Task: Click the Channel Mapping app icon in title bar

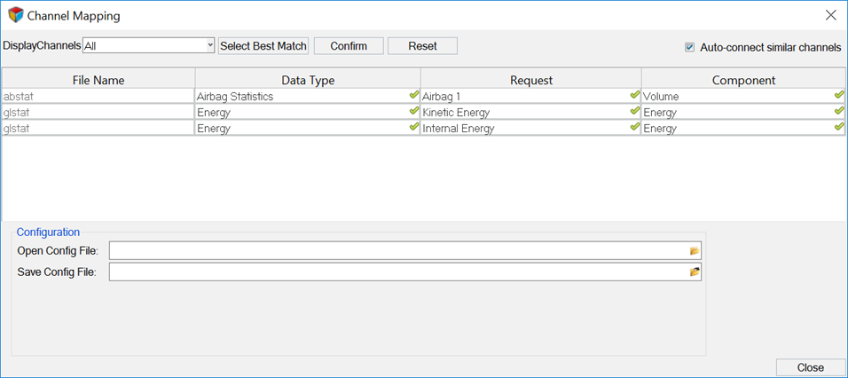Action: pyautogui.click(x=15, y=15)
